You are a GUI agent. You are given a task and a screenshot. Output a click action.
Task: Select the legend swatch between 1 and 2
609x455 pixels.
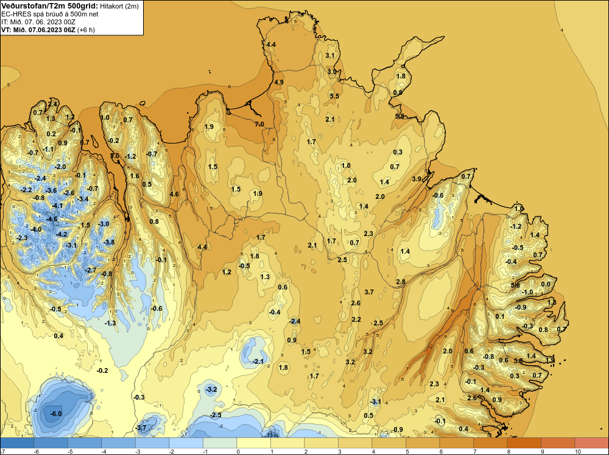[x=287, y=443]
